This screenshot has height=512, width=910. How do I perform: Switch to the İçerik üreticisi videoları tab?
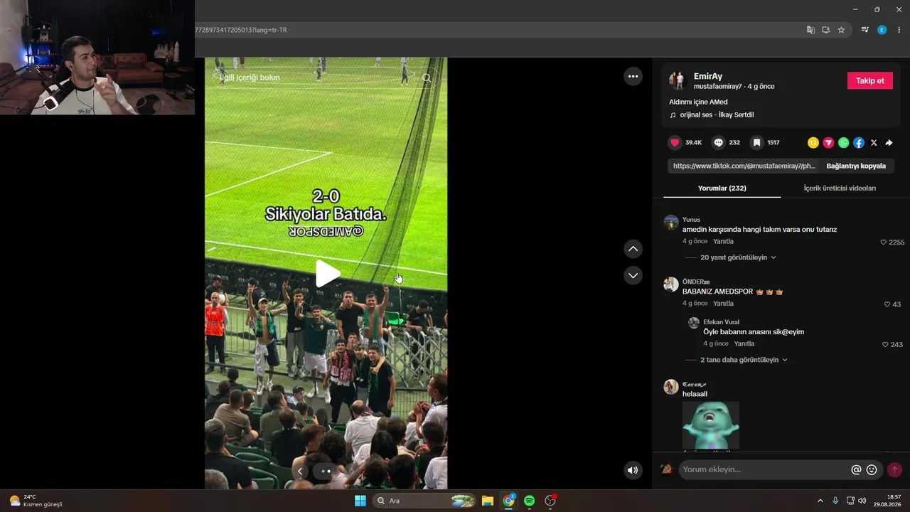[x=840, y=188]
